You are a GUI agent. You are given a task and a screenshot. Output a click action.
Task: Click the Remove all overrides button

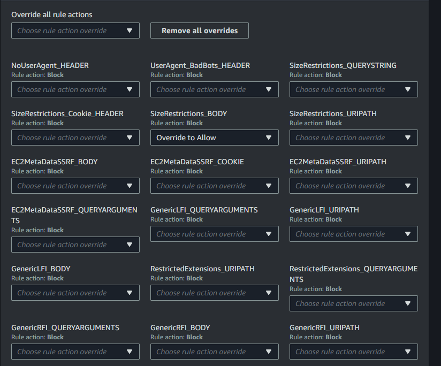click(199, 30)
